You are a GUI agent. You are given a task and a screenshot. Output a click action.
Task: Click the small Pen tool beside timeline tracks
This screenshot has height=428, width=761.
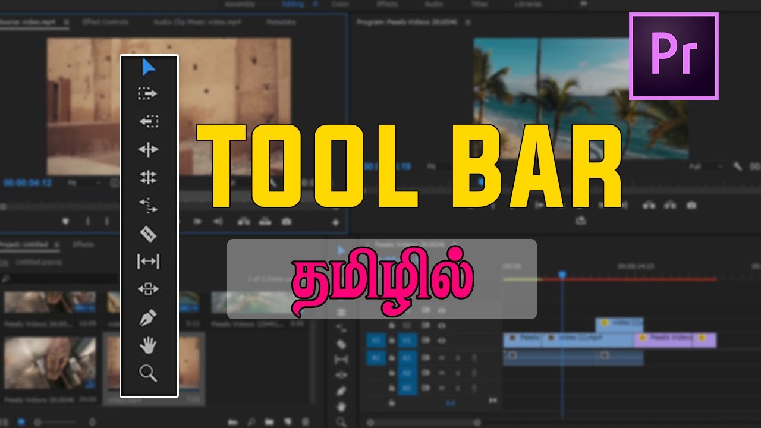(341, 391)
